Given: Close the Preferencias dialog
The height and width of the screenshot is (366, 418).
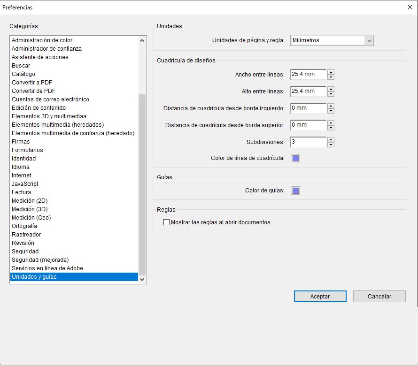Looking at the screenshot, I should pos(410,7).
